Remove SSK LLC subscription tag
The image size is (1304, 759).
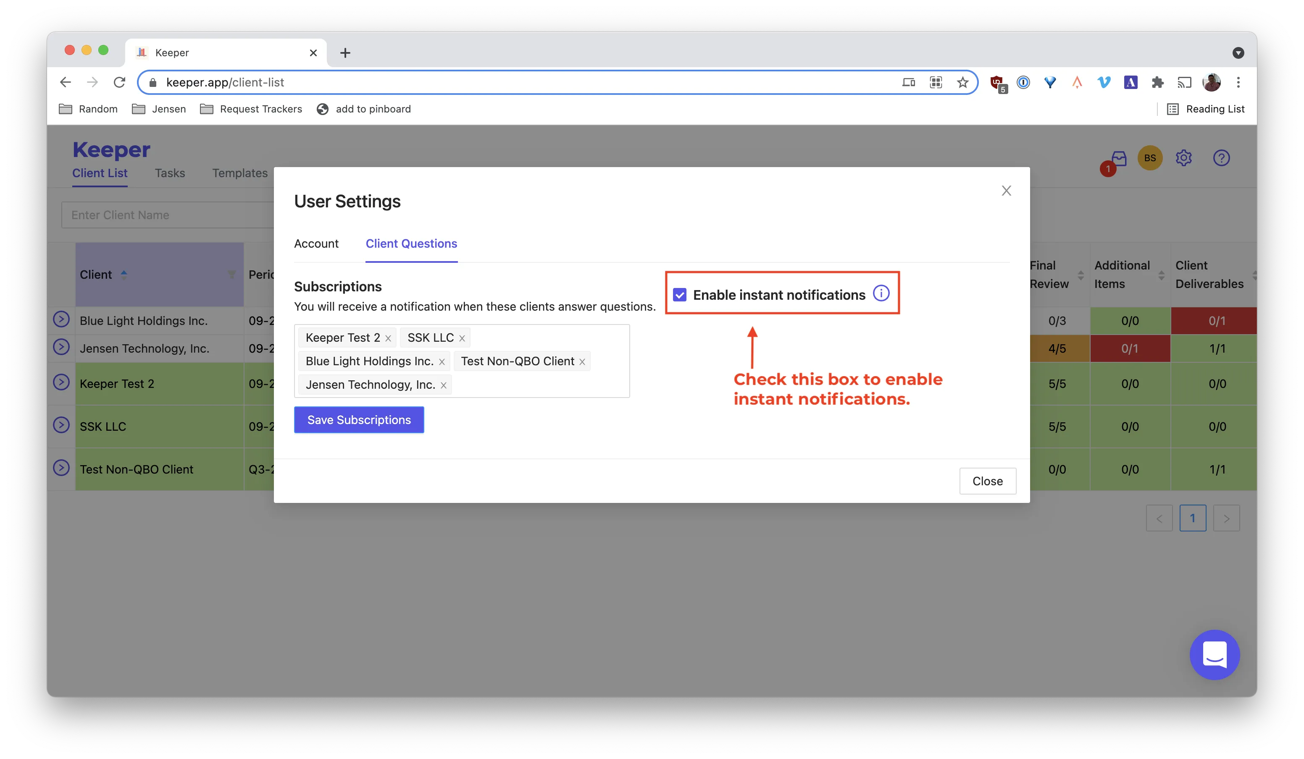click(462, 338)
